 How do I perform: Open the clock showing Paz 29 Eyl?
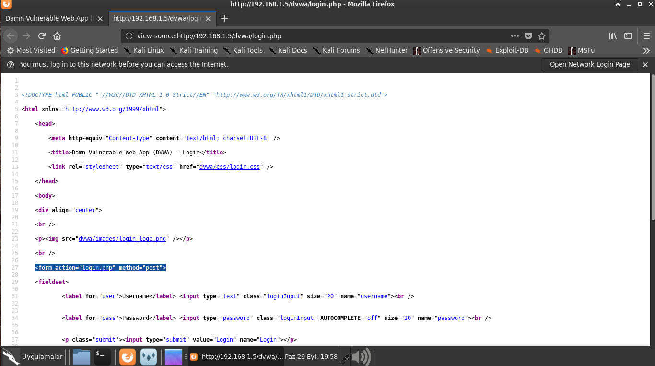(311, 357)
